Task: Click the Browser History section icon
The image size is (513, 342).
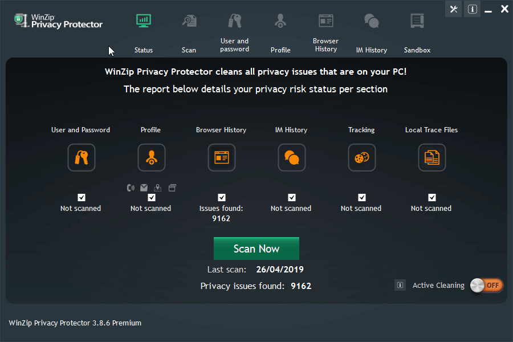Action: click(x=221, y=157)
